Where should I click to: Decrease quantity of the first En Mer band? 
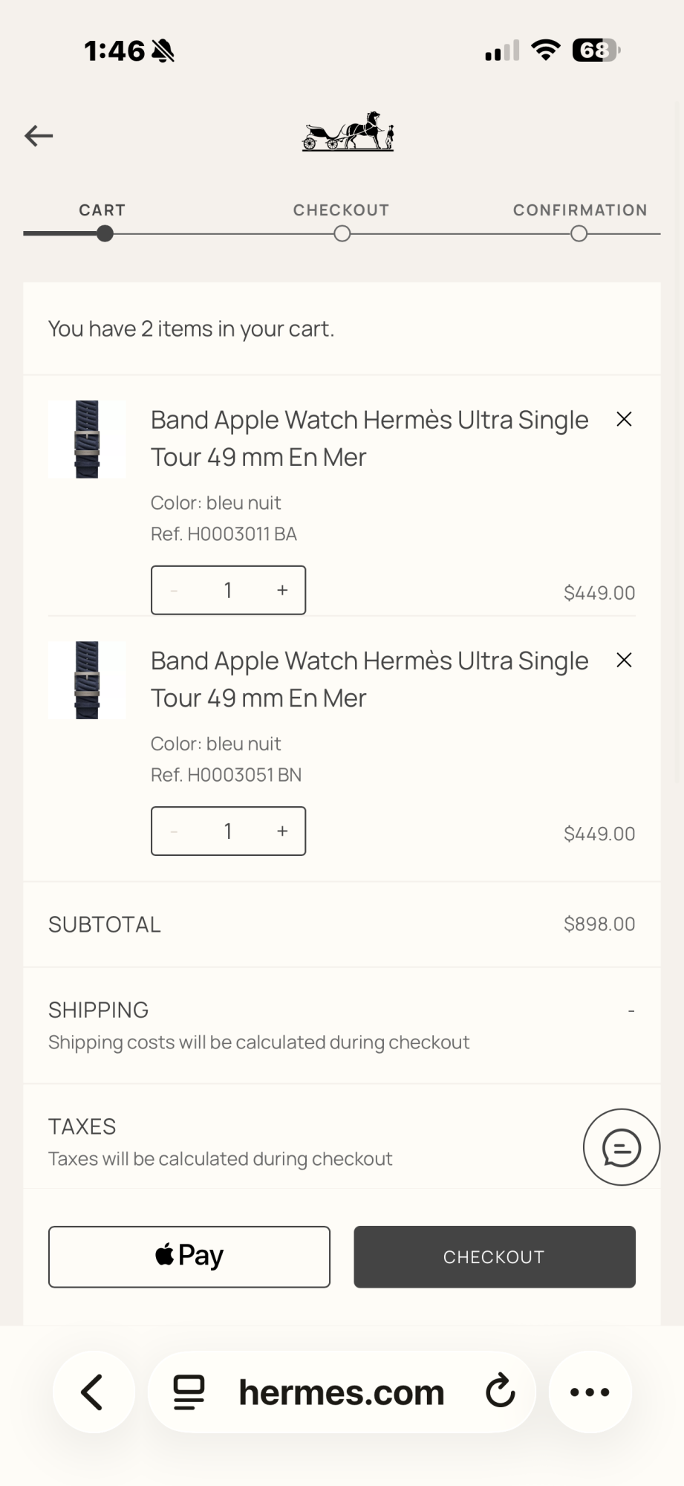point(175,591)
